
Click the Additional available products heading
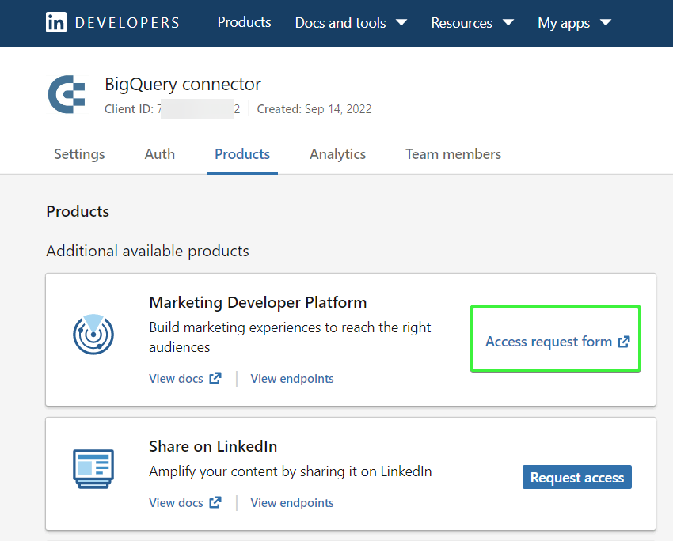point(147,252)
